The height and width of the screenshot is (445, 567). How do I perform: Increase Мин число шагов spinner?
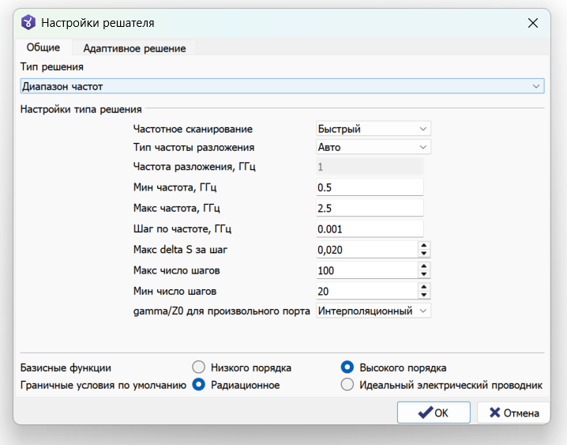coord(424,287)
